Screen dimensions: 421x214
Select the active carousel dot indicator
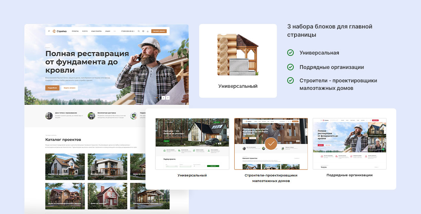click(157, 98)
